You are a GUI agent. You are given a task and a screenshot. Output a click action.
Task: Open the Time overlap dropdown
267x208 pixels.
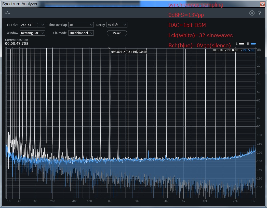coord(81,25)
